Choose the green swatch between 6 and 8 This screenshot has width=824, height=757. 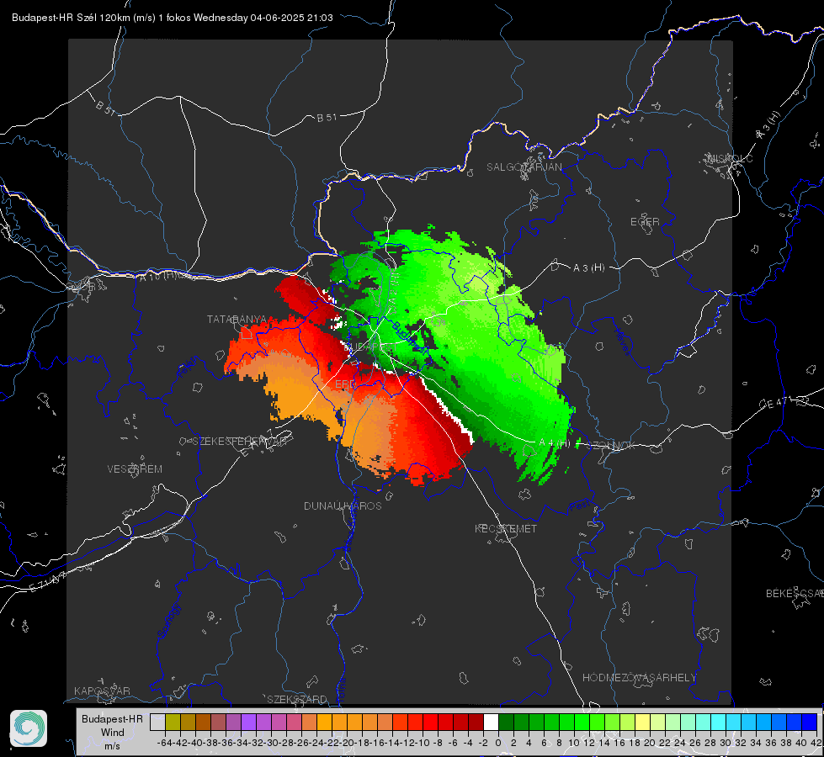552,722
